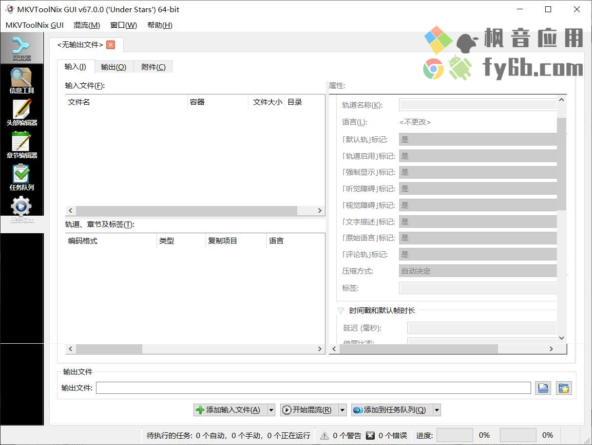Switch to the 附件(C) tab
Image resolution: width=592 pixels, height=445 pixels.
[x=153, y=67]
